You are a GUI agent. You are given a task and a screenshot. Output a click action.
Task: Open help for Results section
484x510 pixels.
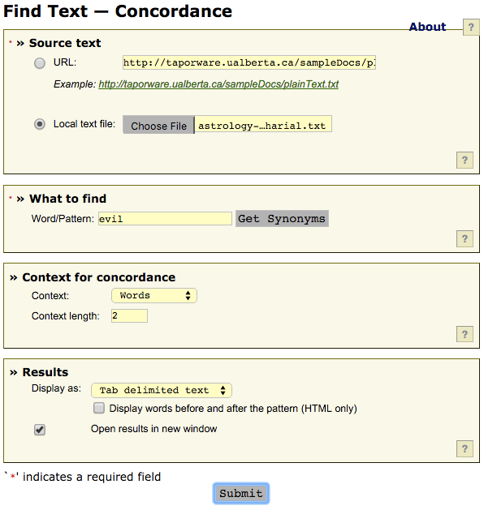(465, 448)
